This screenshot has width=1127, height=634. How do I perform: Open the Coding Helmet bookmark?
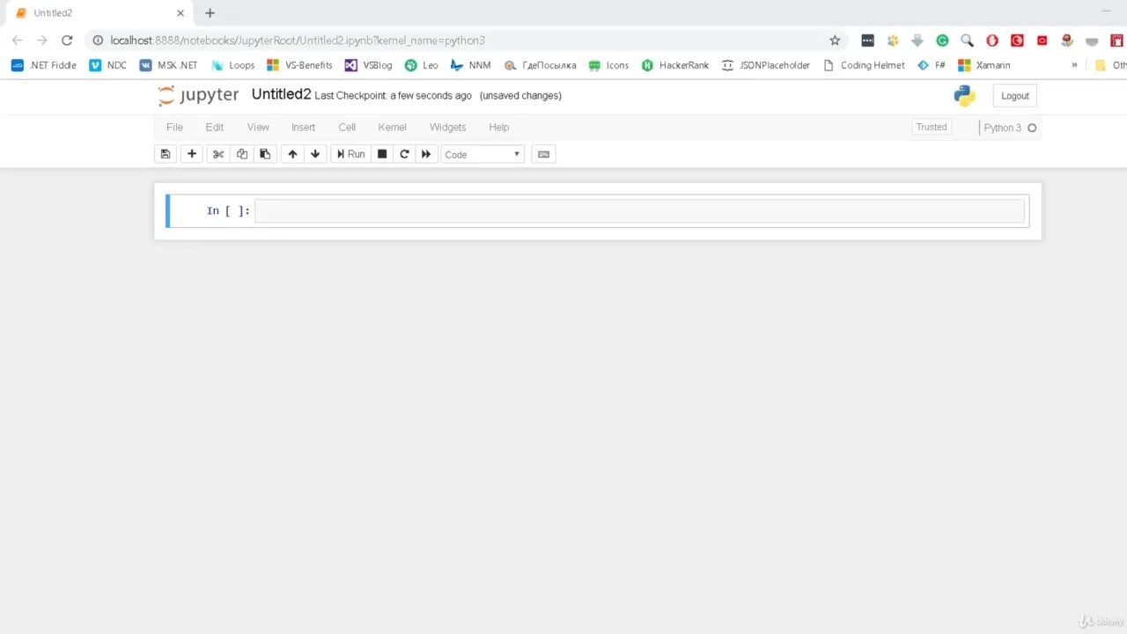[864, 65]
